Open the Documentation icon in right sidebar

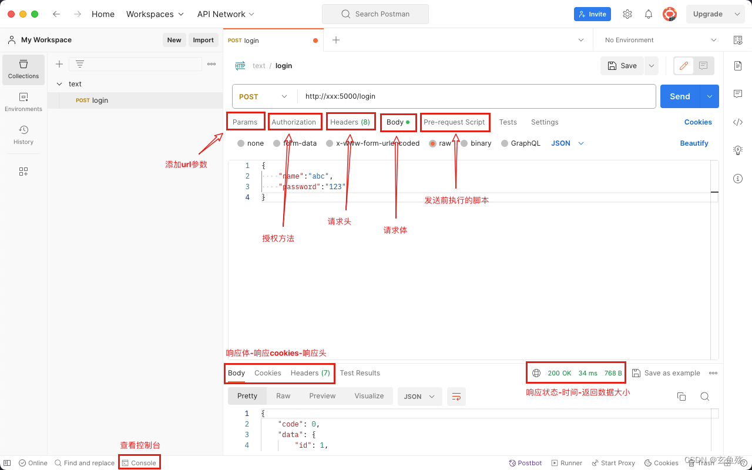coord(738,66)
